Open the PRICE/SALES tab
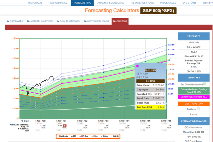Image resolution: width=213 pixels, height=142 pixels. click(x=168, y=3)
